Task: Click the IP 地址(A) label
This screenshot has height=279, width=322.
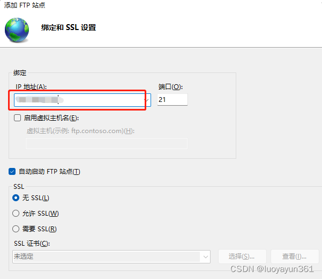Action: (x=32, y=87)
